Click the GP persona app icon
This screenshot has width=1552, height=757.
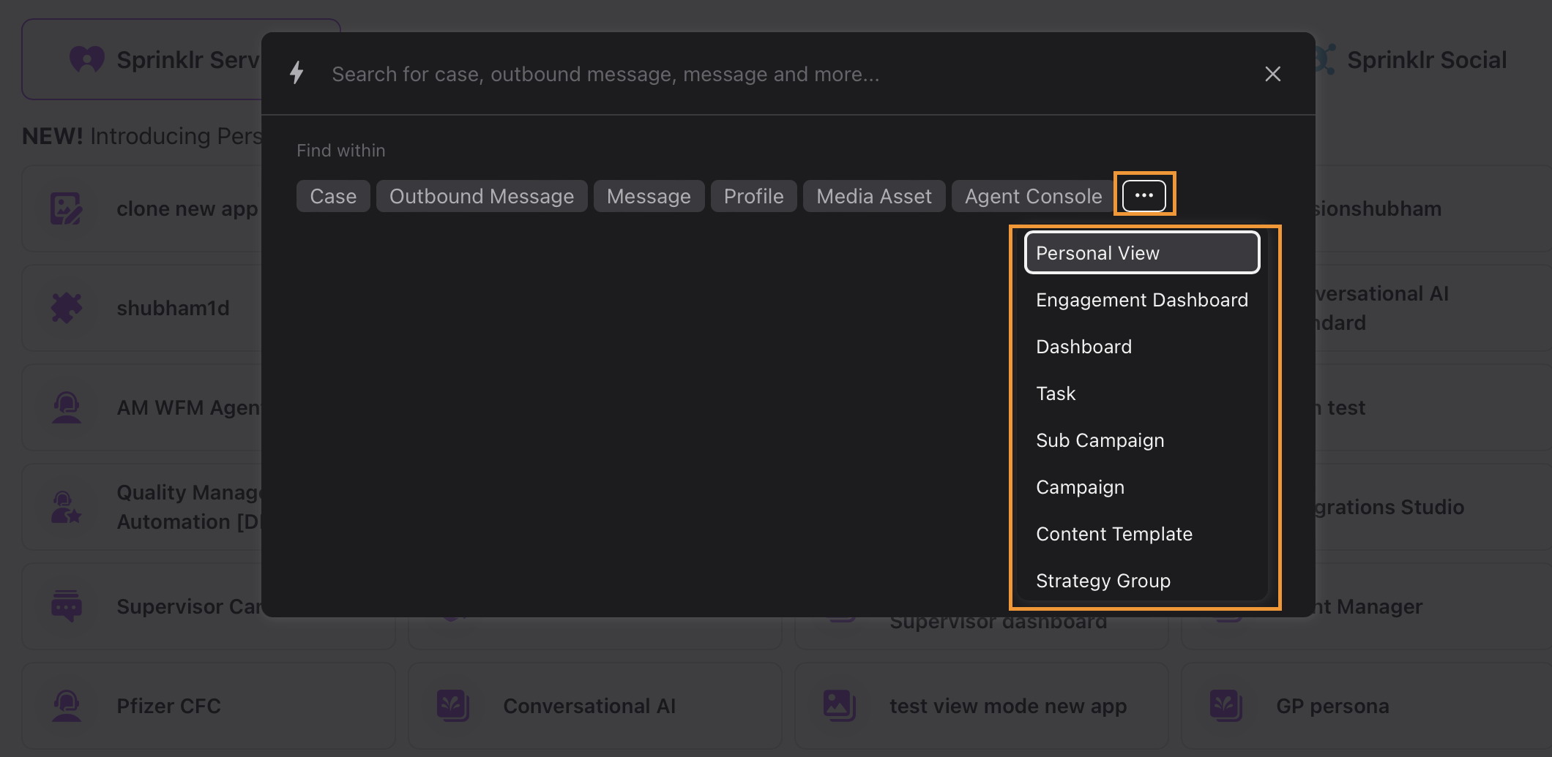[1226, 706]
